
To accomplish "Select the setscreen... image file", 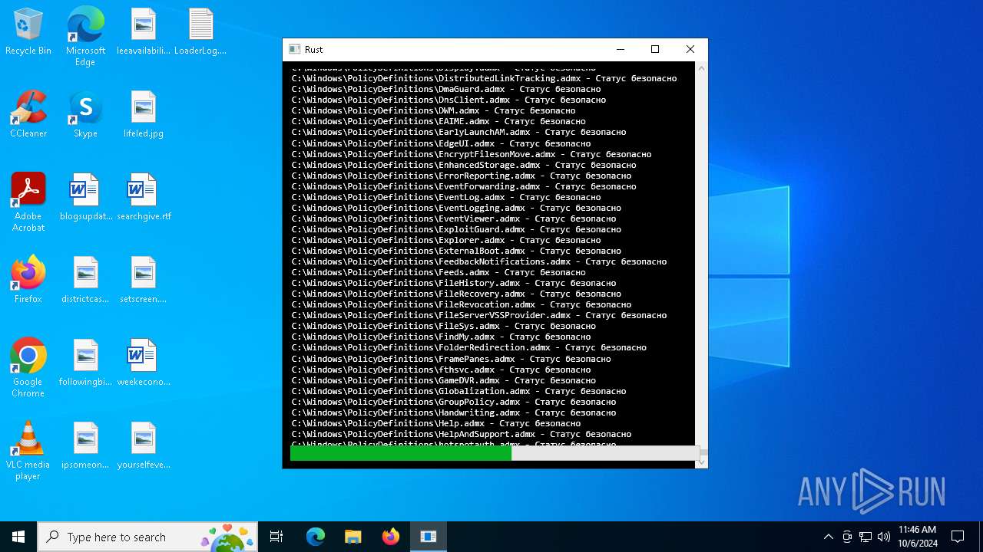I will click(x=144, y=281).
